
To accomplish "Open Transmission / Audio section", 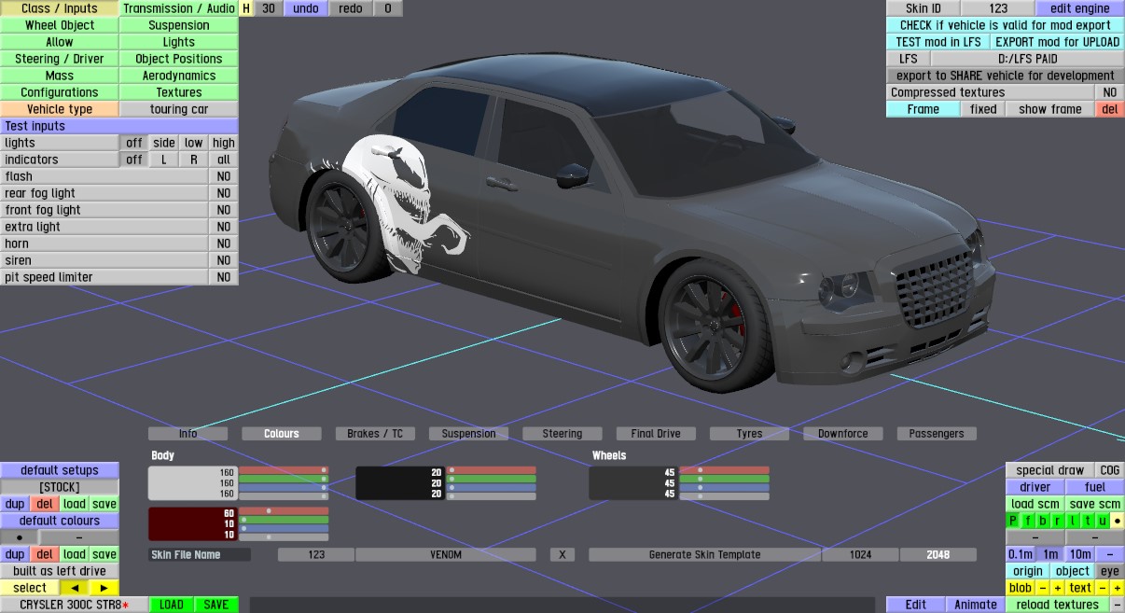I will 179,8.
